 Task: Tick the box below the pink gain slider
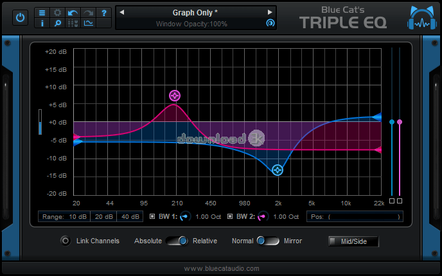[400, 201]
